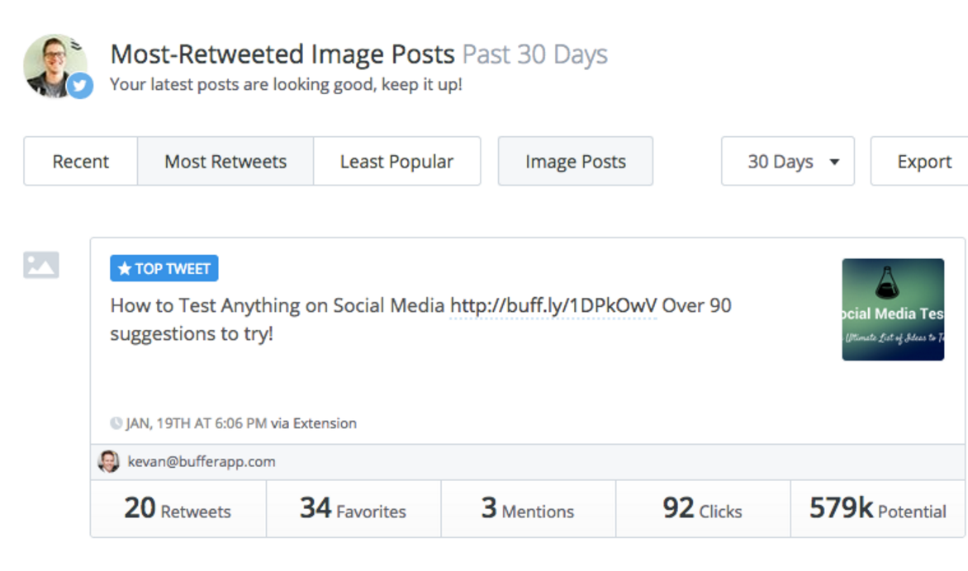
Task: Click kevan's small avatar icon
Action: pyautogui.click(x=109, y=461)
